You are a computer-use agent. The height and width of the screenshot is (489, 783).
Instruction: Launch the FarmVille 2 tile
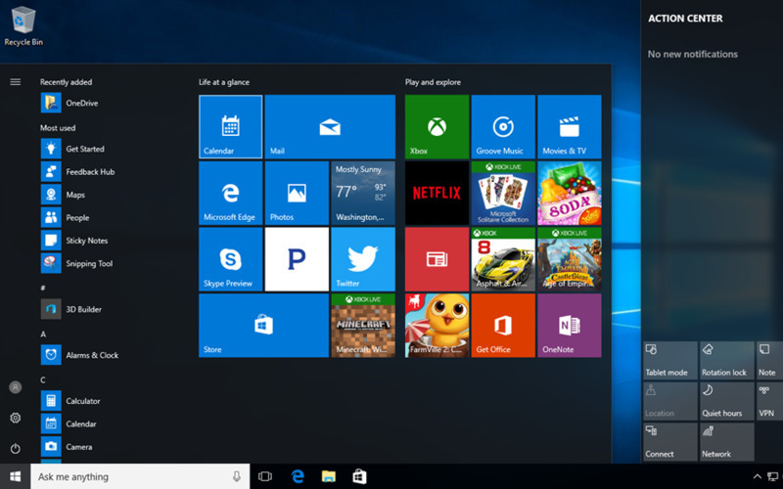click(437, 326)
